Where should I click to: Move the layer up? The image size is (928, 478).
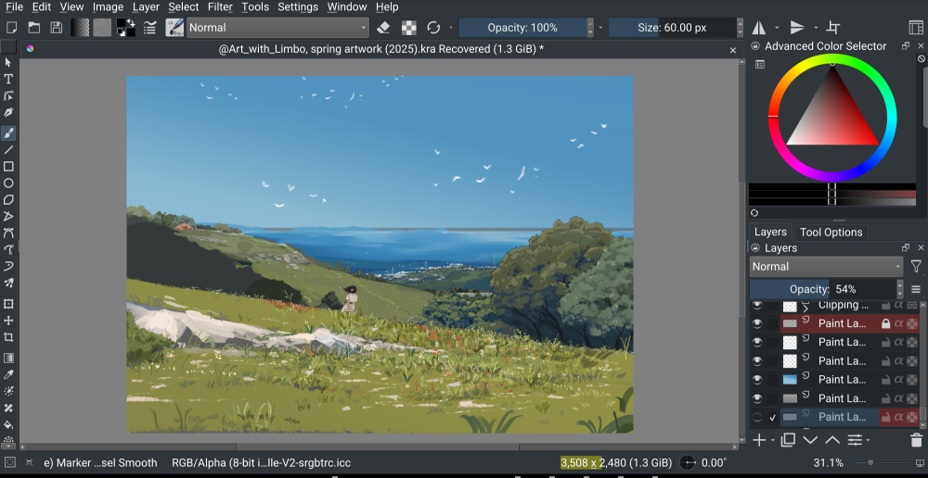(832, 440)
